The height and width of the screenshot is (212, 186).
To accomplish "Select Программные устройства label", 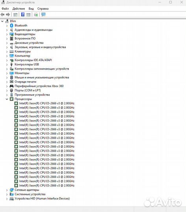I will (32, 95).
